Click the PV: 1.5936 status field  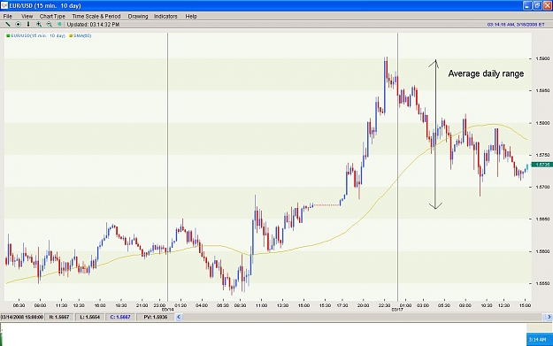coord(155,317)
